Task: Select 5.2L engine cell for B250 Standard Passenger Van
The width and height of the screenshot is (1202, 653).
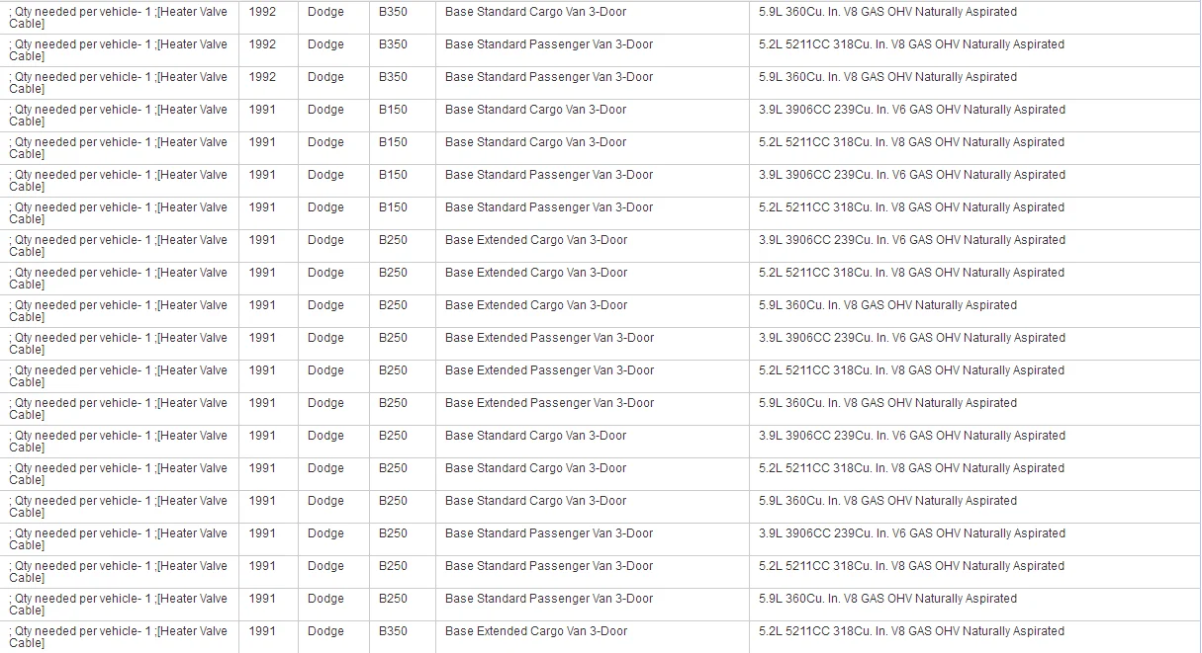Action: coord(974,572)
